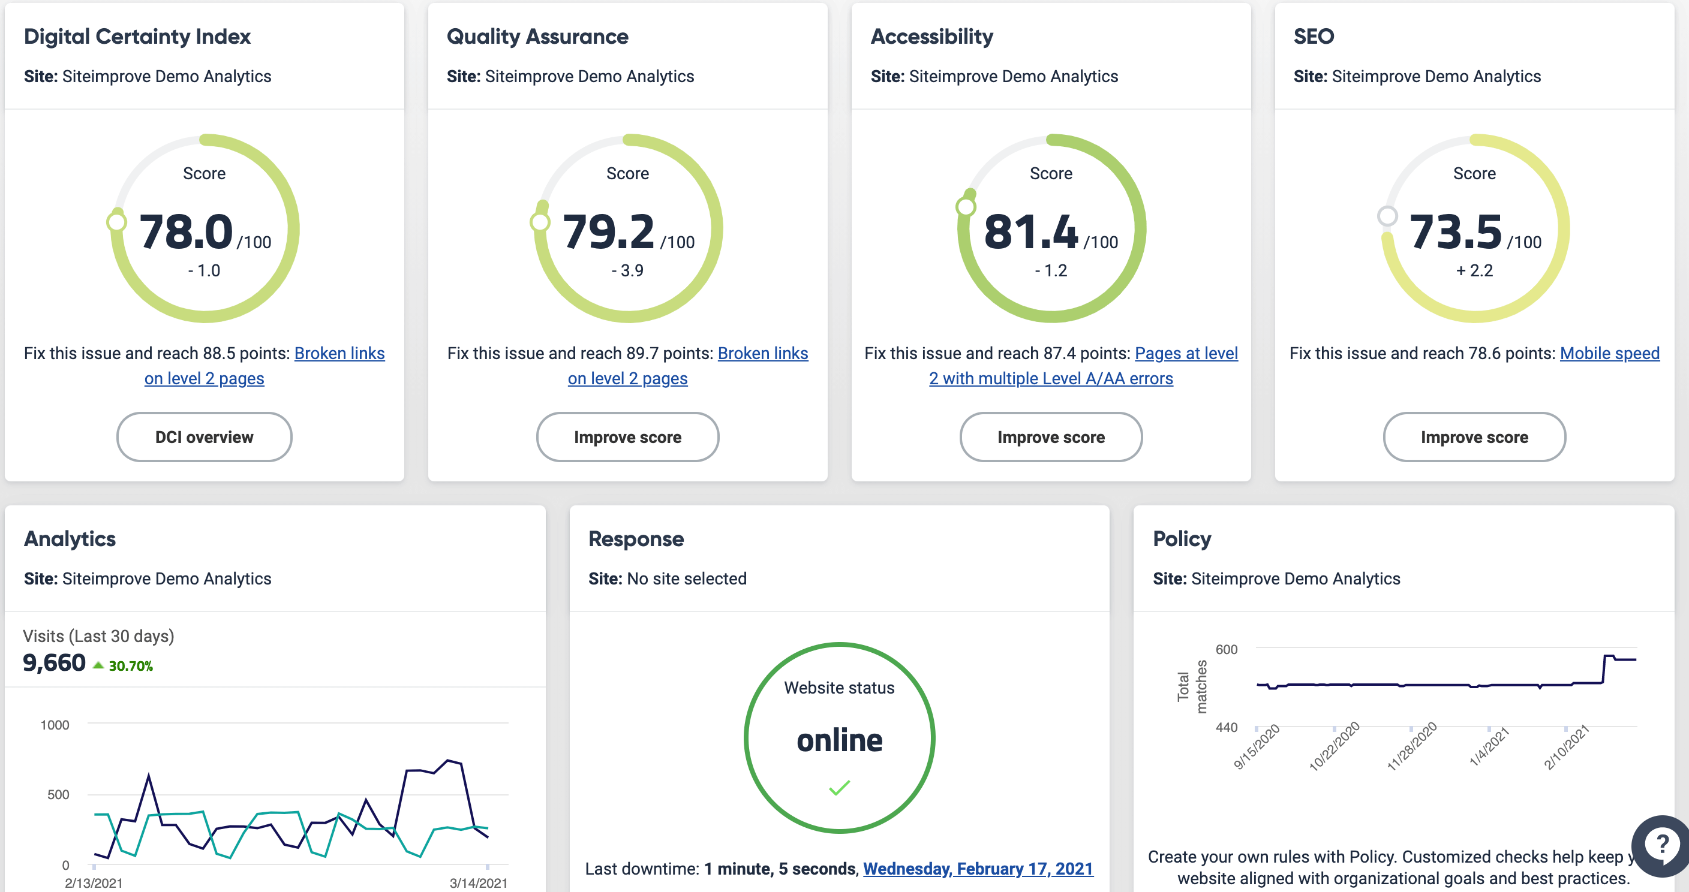Open the help question mark bubble
The height and width of the screenshot is (892, 1689).
pyautogui.click(x=1661, y=845)
